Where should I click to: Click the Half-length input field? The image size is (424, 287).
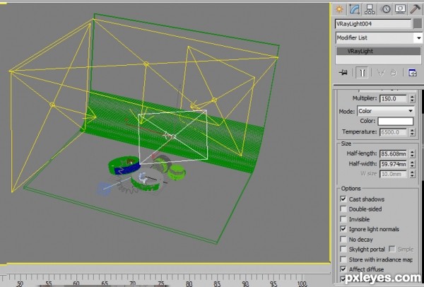coord(393,153)
